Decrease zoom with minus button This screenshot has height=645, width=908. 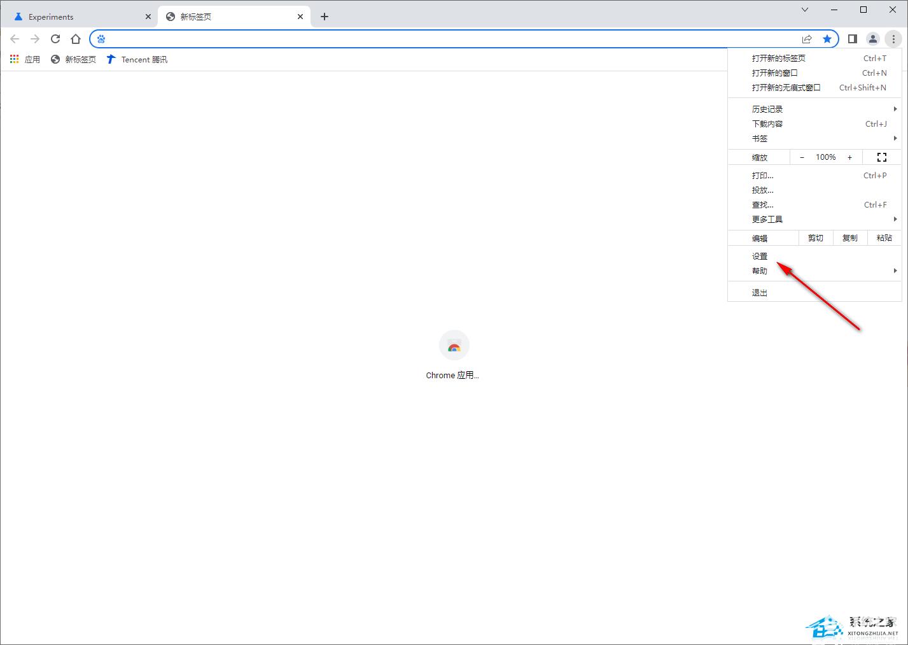pos(802,157)
